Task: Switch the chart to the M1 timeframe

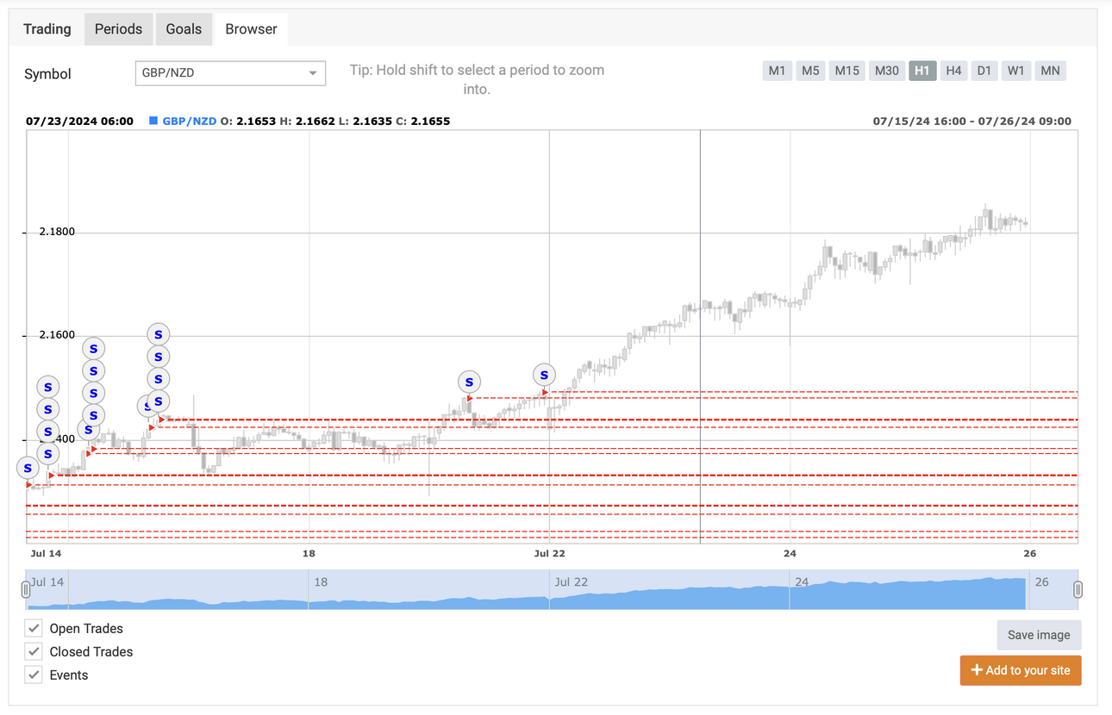Action: 777,71
